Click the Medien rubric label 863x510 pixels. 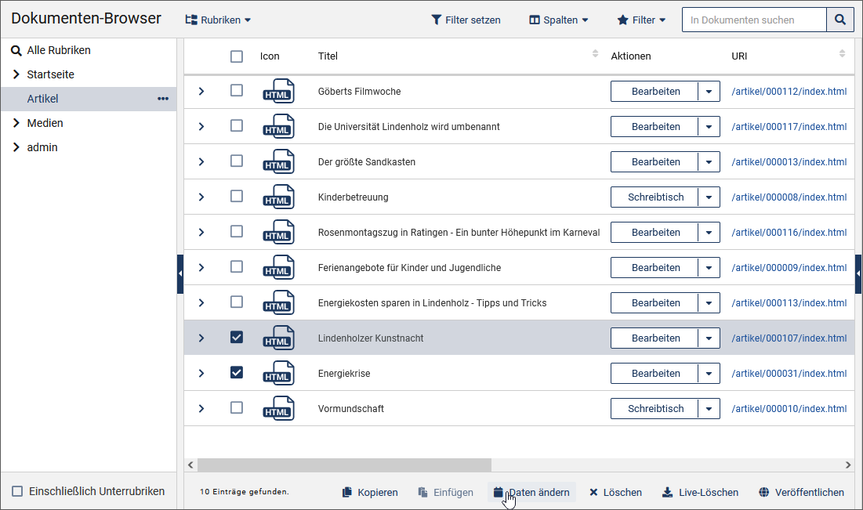coord(45,123)
